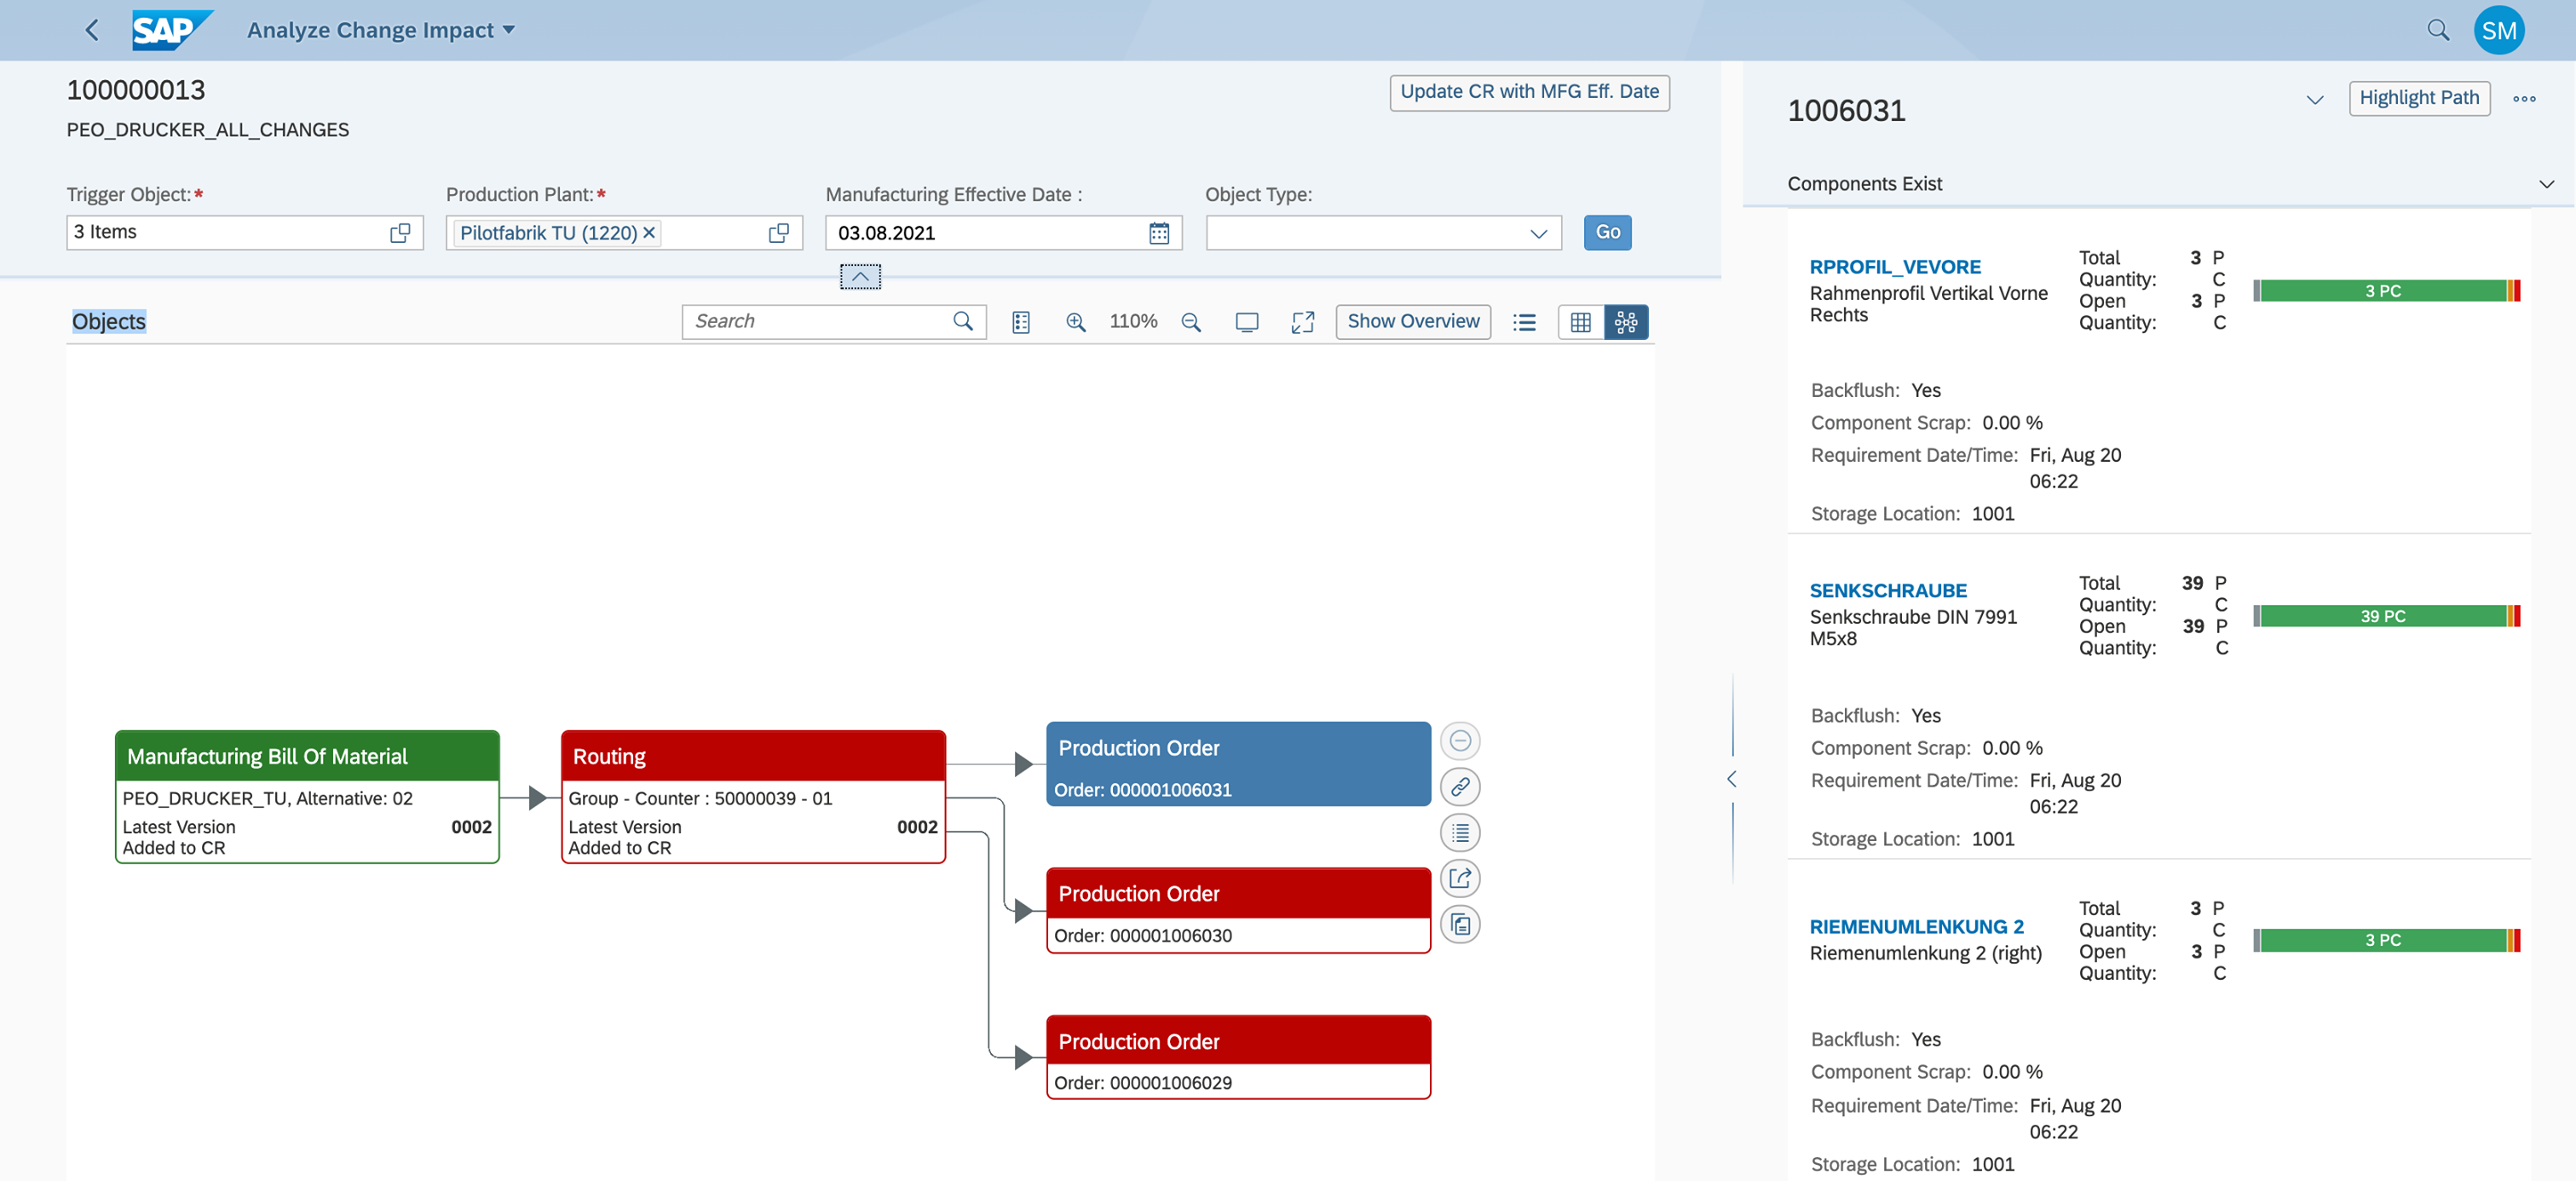Switch to list view

(1524, 322)
